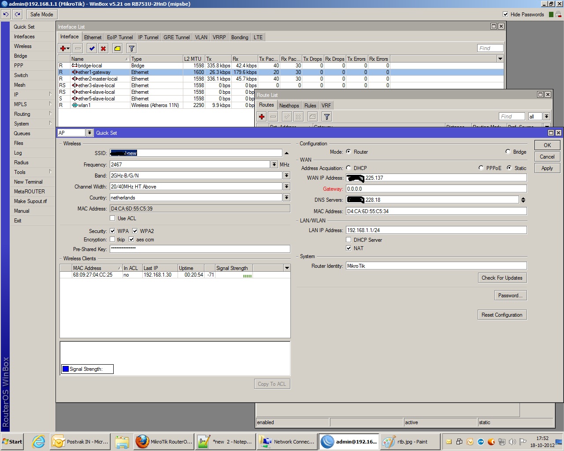This screenshot has width=564, height=451.
Task: Click the filter funnel icon in Interface List
Action: coord(131,48)
